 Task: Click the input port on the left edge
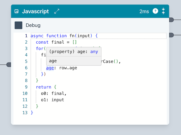click(x=9, y=64)
